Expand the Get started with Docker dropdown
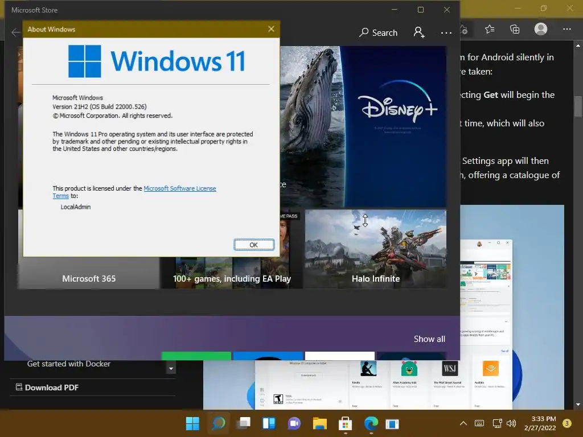The image size is (583, 437). [171, 369]
